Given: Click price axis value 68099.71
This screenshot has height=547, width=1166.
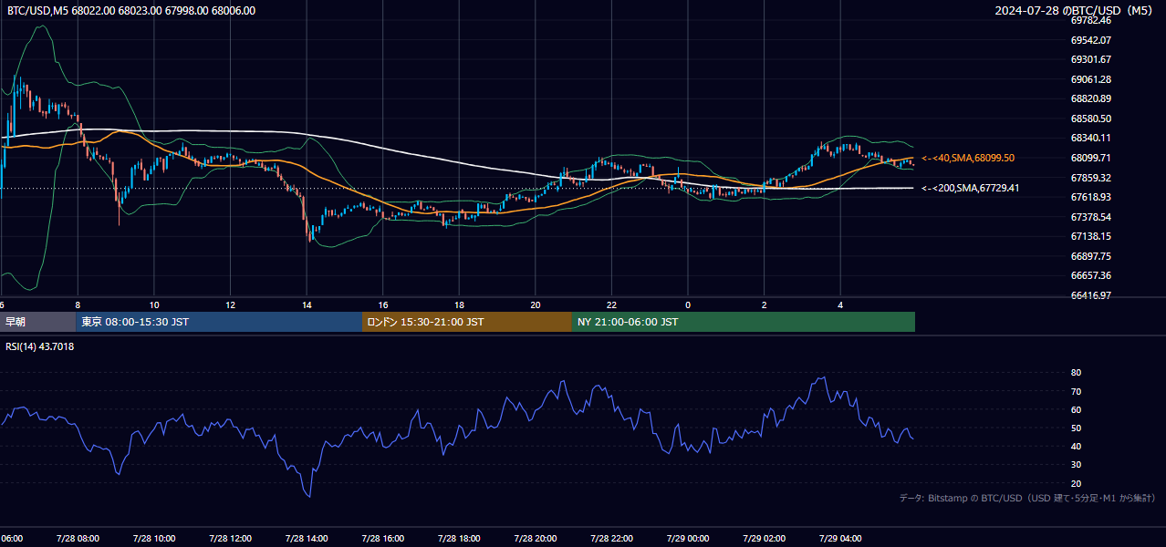Looking at the screenshot, I should pyautogui.click(x=1090, y=158).
